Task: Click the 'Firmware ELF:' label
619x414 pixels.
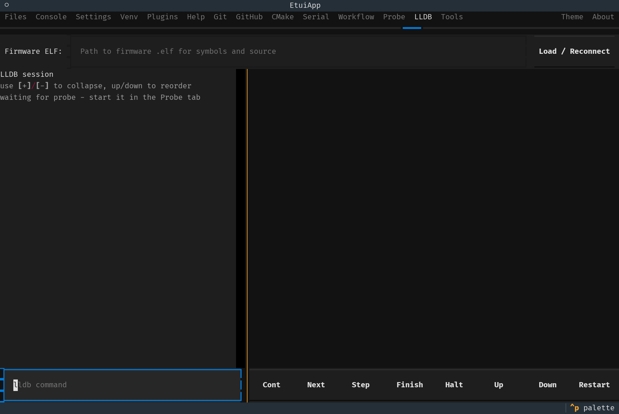Action: (x=33, y=51)
